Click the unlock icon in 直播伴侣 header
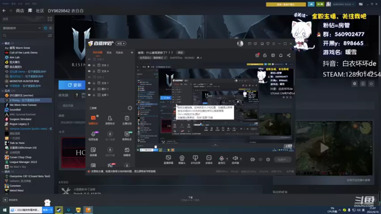The width and height of the screenshot is (381, 214). pos(265,55)
